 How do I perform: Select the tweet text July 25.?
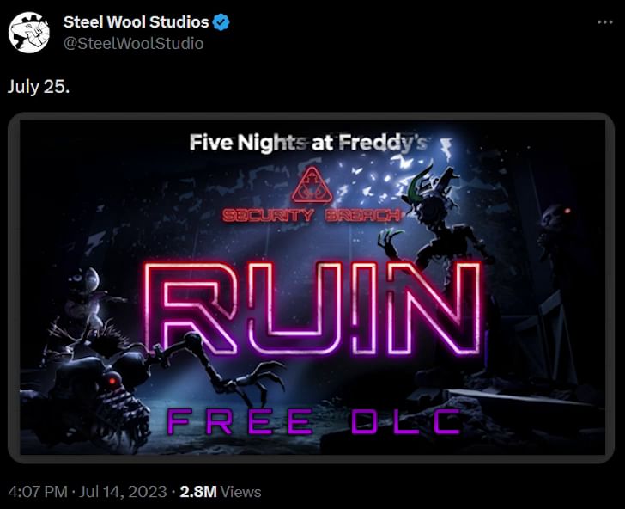click(39, 87)
